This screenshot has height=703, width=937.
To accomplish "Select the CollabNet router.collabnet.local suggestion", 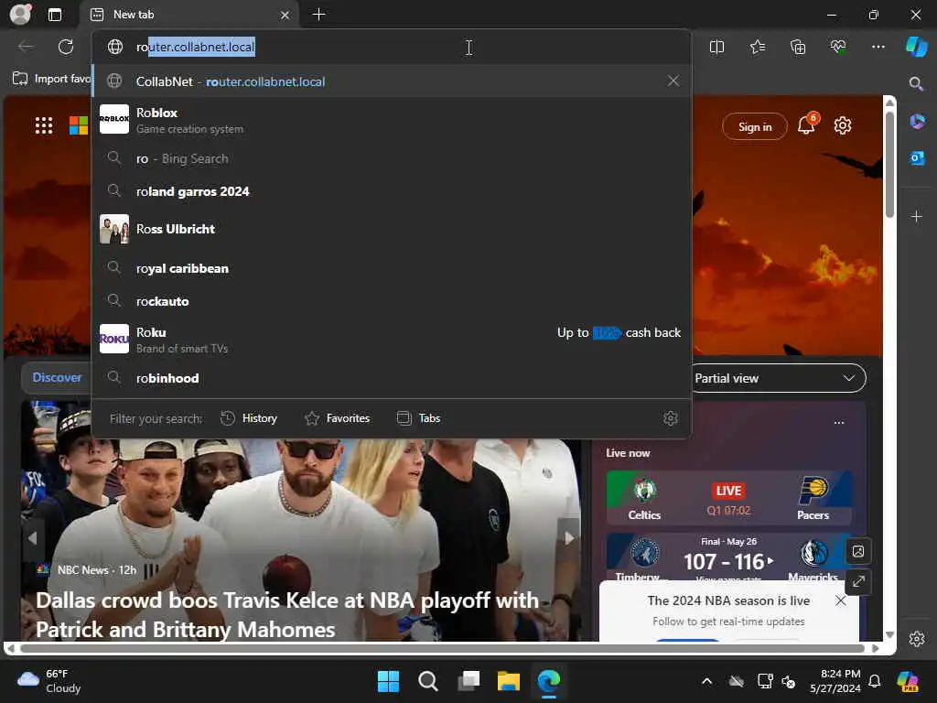I will [392, 81].
